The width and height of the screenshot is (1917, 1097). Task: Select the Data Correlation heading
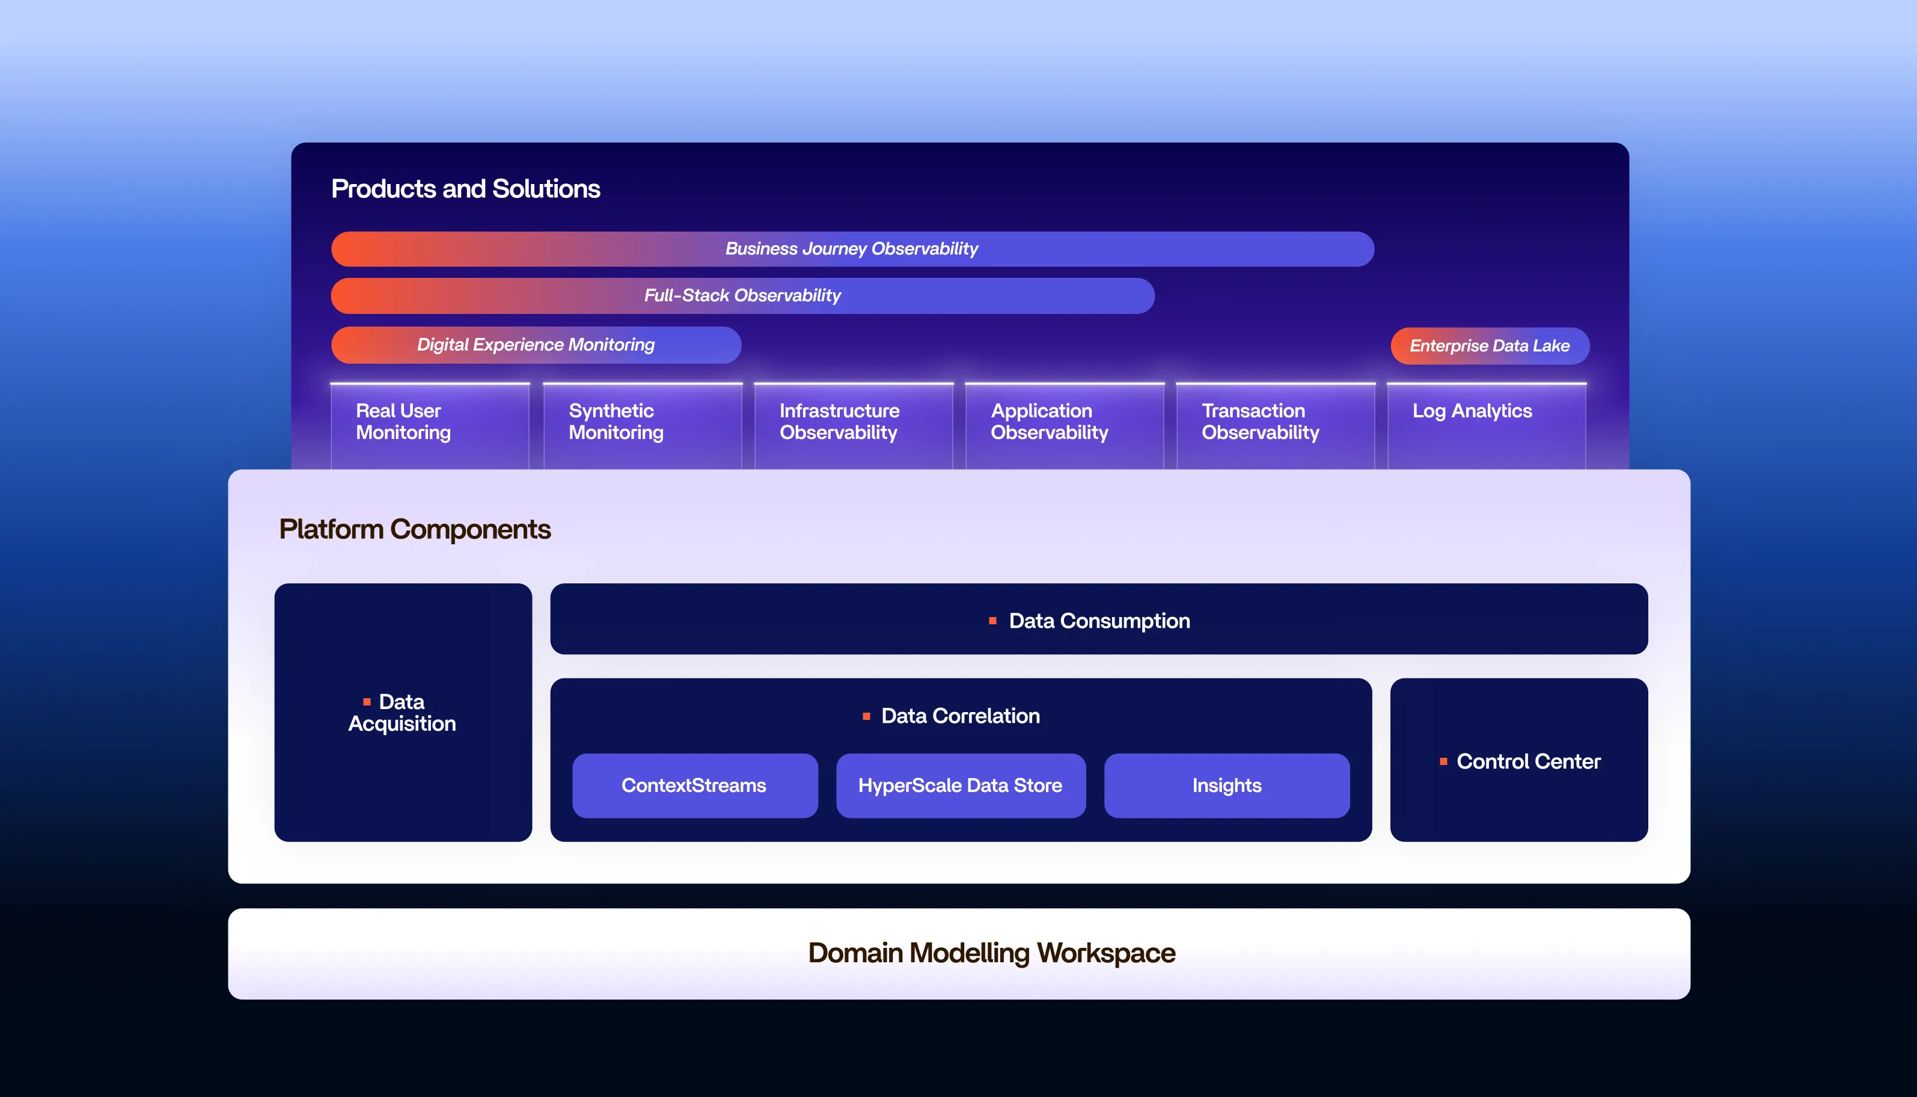[x=960, y=716]
